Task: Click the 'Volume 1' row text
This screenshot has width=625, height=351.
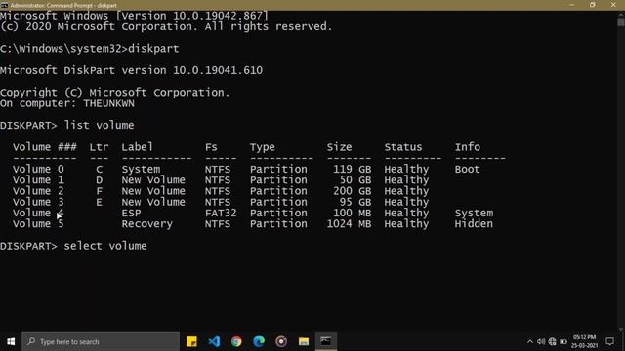Action: (x=38, y=180)
